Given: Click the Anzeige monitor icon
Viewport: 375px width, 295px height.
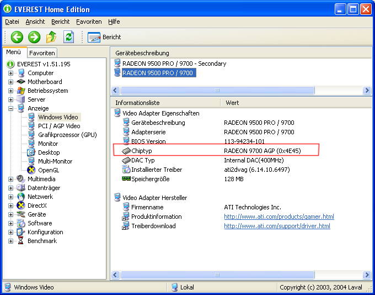Looking at the screenshot, I should click(x=21, y=108).
